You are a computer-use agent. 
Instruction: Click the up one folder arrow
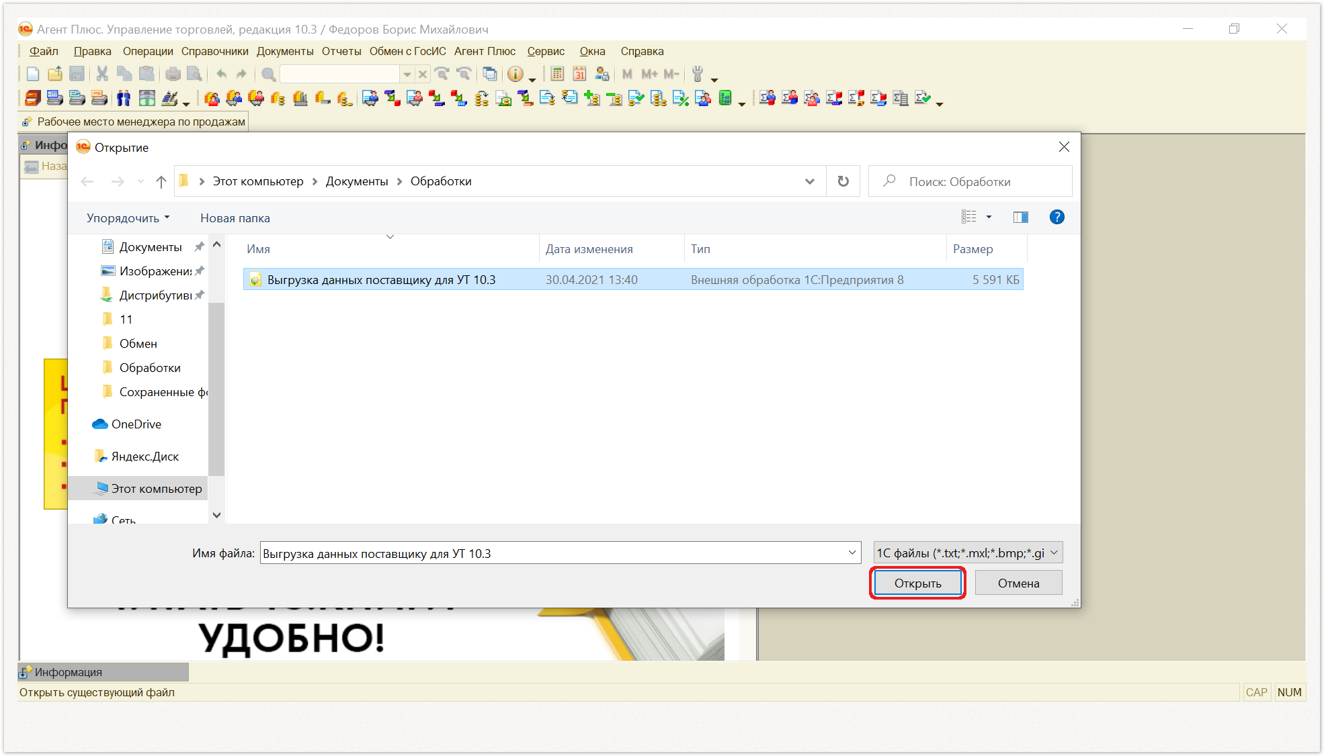point(161,181)
